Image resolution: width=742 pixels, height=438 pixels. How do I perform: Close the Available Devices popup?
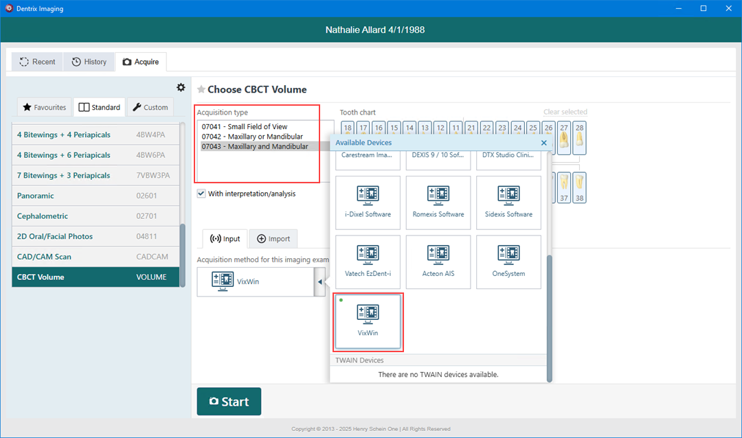coord(544,143)
